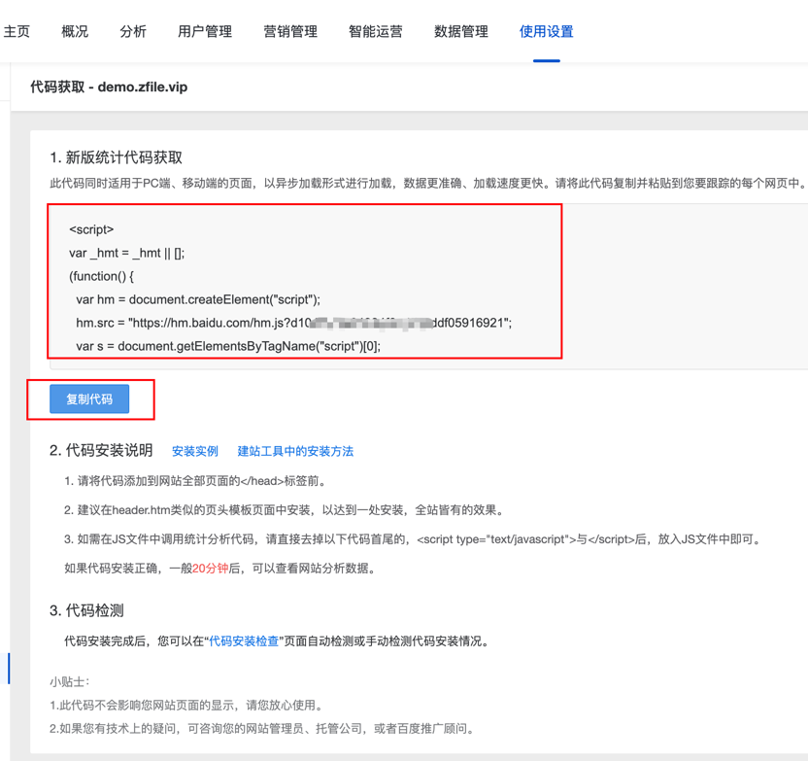This screenshot has width=808, height=761.
Task: Click the getElementsByTagName code line
Action: click(228, 346)
